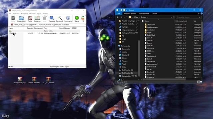This screenshot has height=119, width=213.
Task: Click the search magnifier in Explorer search box
Action: 200,17
